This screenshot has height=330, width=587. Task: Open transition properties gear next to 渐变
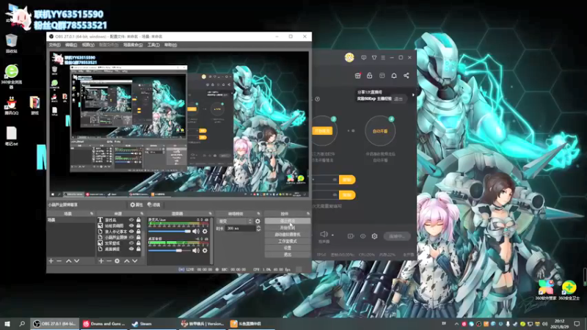[258, 221]
